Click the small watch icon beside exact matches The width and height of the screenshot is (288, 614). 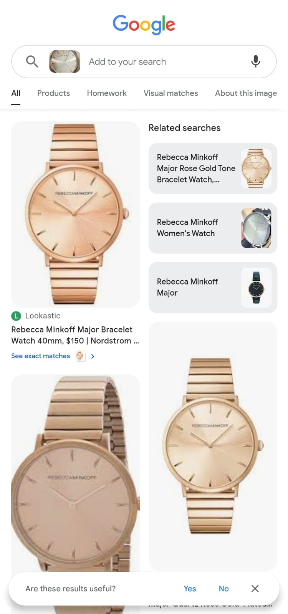[x=80, y=356]
